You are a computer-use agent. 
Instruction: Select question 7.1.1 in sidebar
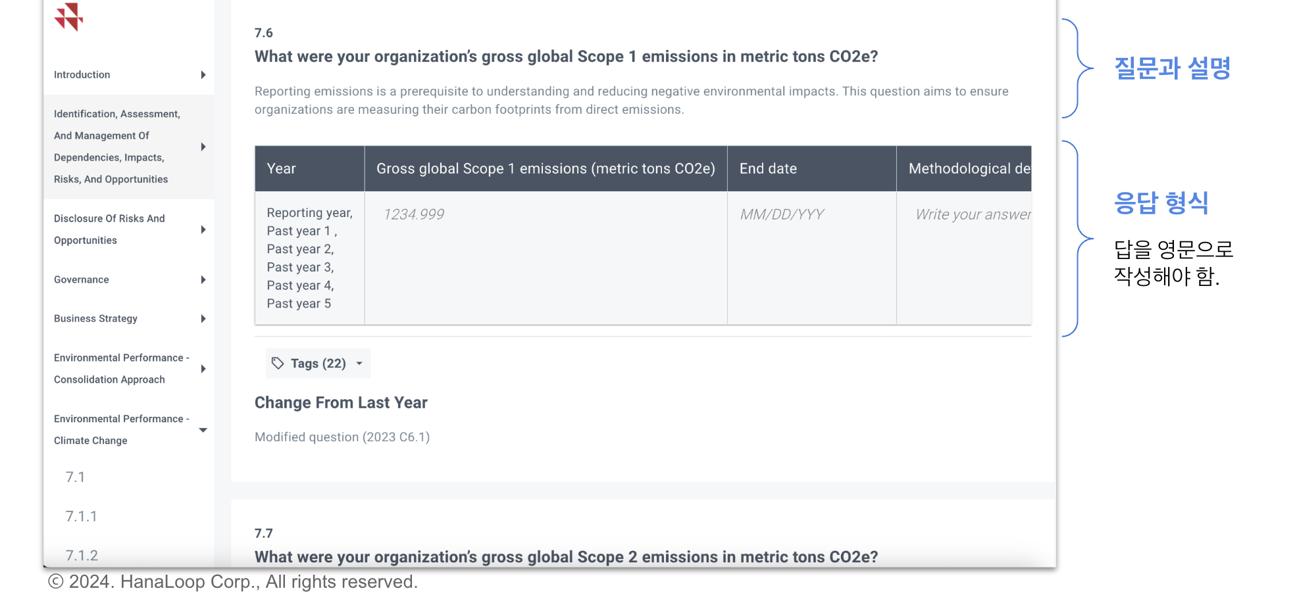coord(81,517)
